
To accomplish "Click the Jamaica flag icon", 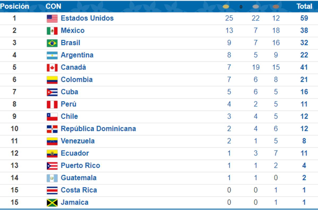I will pos(52,203).
